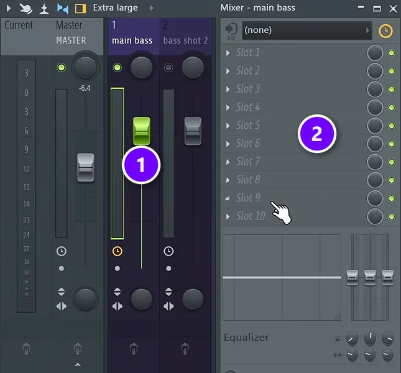
Task: Click the middle equalizer band level fader
Action: tap(370, 277)
